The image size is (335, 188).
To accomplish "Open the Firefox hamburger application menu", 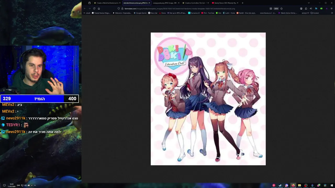I will pos(332,8).
